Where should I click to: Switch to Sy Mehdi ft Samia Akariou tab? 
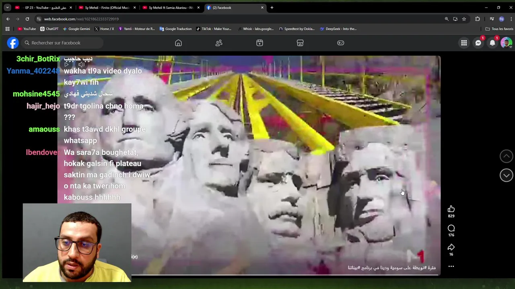171,8
